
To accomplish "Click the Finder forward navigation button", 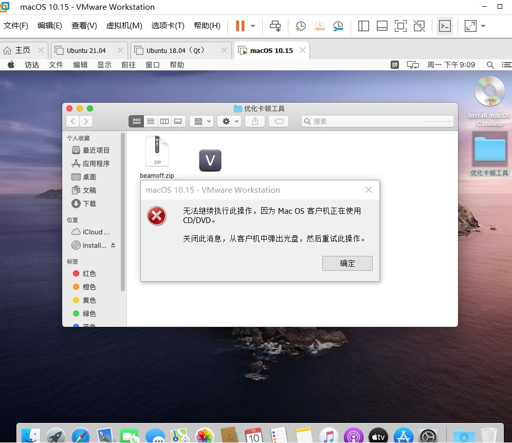I will 86,121.
